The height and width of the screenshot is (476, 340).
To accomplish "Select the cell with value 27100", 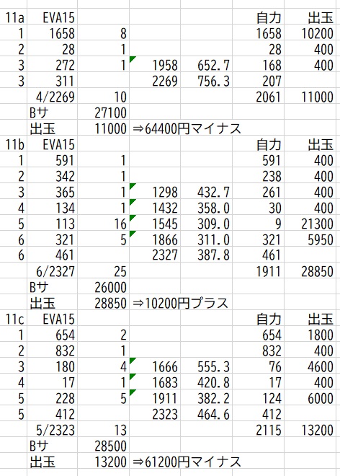I will tap(104, 113).
